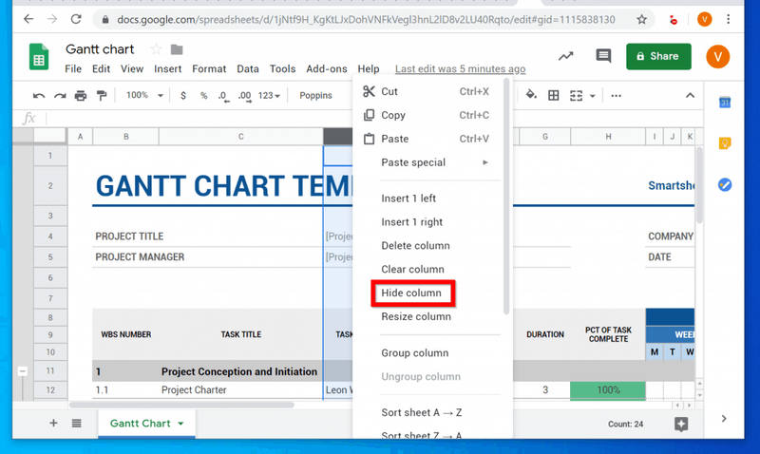760x454 pixels.
Task: Open the Data menu
Action: [x=248, y=68]
